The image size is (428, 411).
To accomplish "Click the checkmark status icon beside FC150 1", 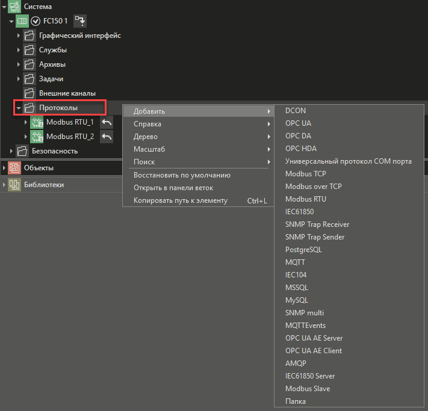I will (36, 21).
